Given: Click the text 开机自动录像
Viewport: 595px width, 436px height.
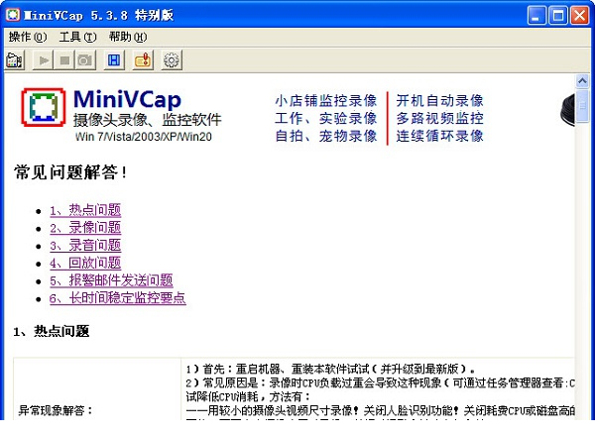Looking at the screenshot, I should (x=439, y=101).
